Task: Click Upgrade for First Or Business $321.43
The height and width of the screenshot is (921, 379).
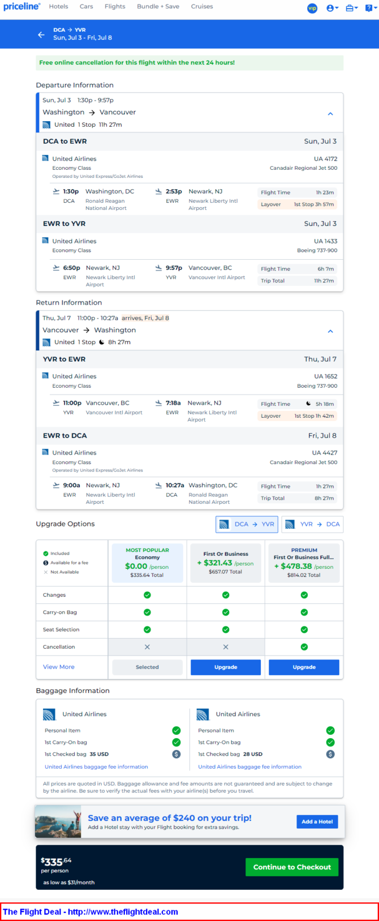Action: [x=226, y=667]
